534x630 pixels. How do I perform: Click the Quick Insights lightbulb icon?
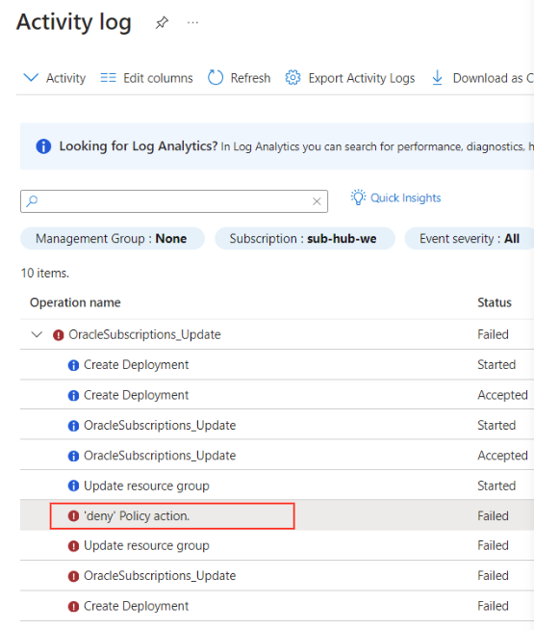358,197
